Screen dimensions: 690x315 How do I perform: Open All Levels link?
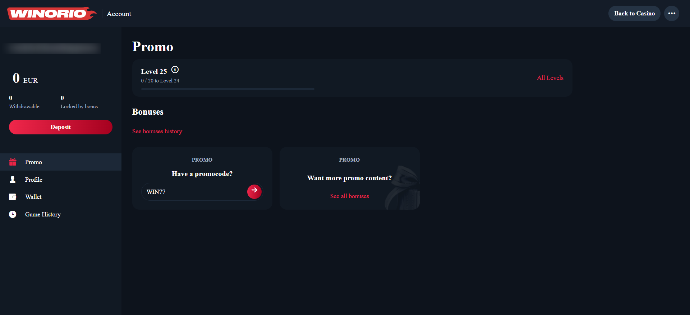(550, 78)
